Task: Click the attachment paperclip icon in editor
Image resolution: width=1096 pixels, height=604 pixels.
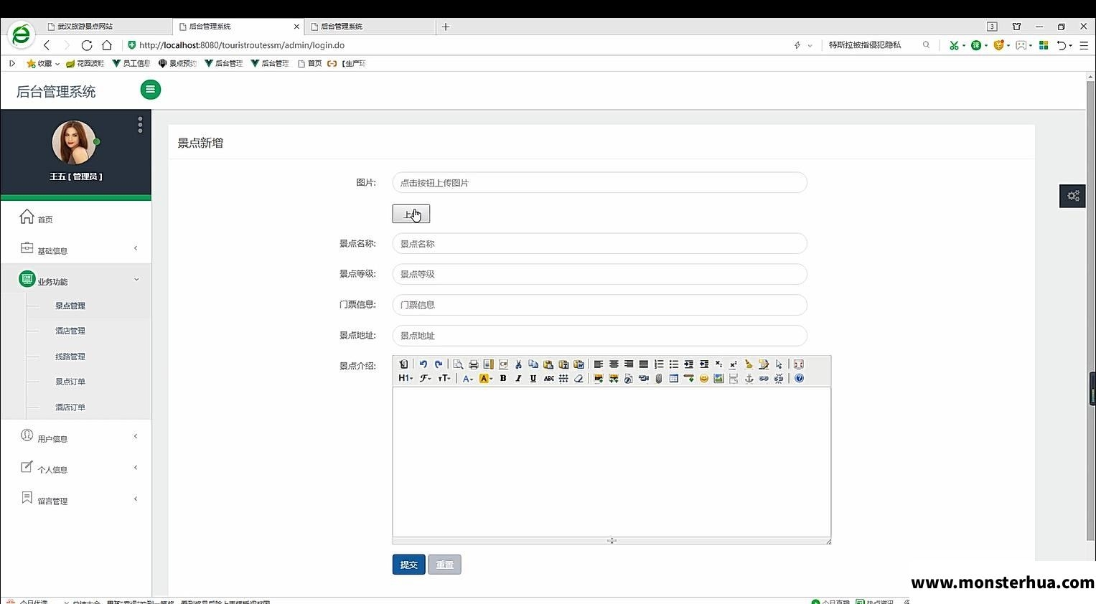Action: (x=658, y=378)
